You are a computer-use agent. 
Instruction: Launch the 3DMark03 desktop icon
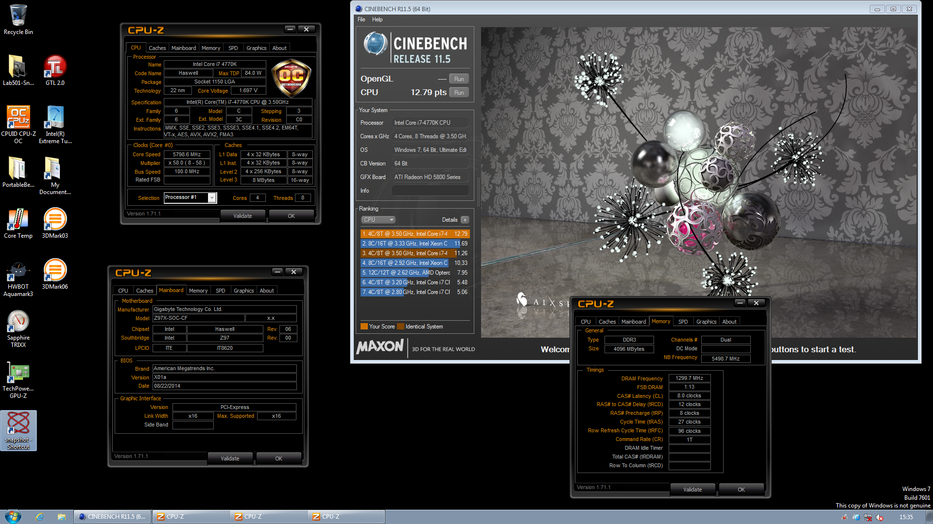tap(55, 223)
